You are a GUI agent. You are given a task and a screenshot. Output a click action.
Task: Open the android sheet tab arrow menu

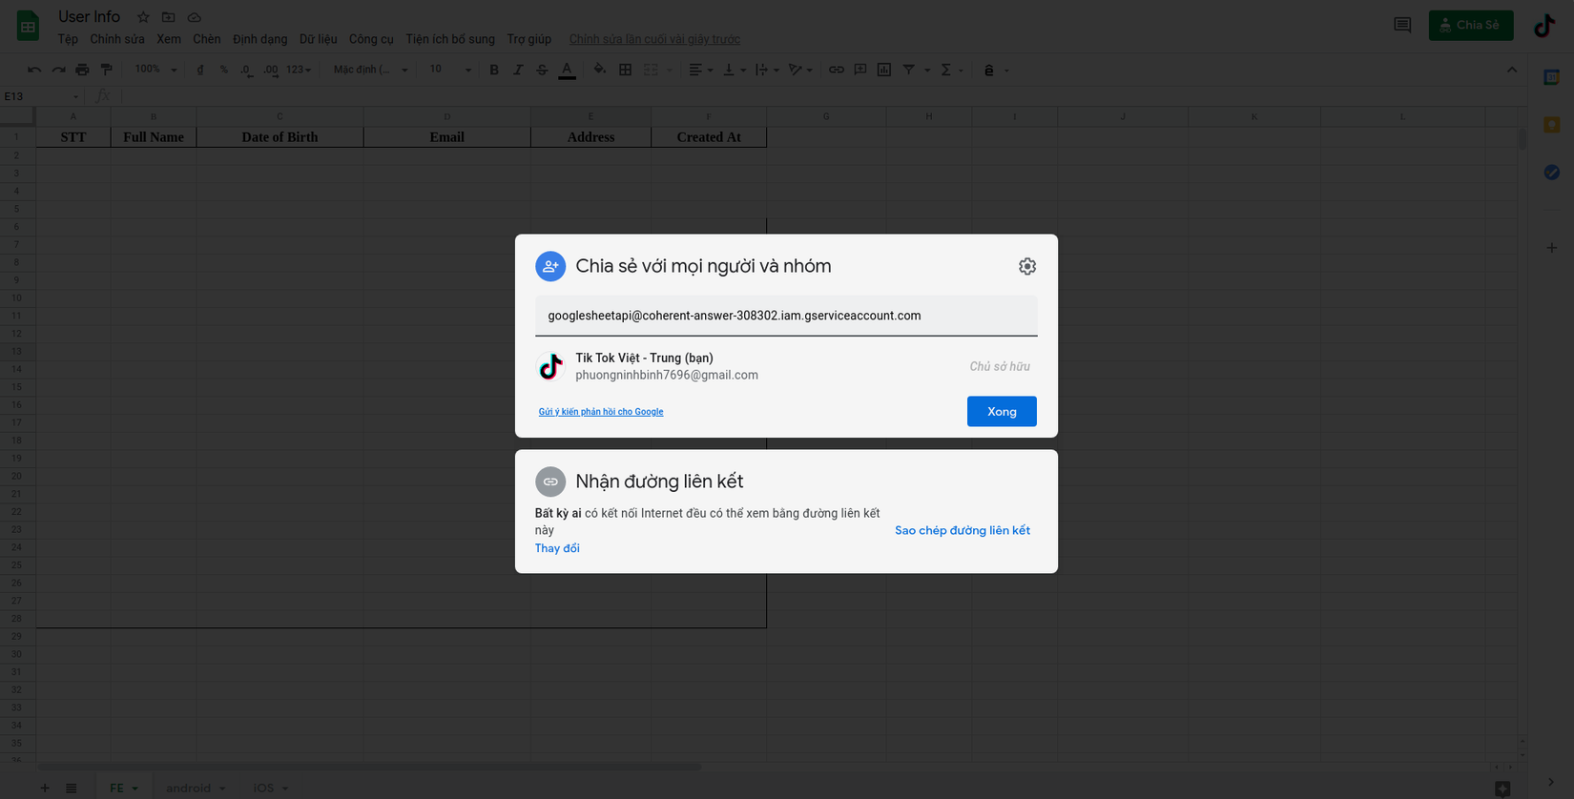222,789
